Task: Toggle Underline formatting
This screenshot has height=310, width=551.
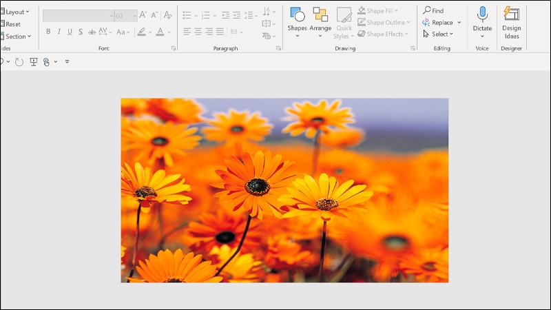Action: [70, 32]
